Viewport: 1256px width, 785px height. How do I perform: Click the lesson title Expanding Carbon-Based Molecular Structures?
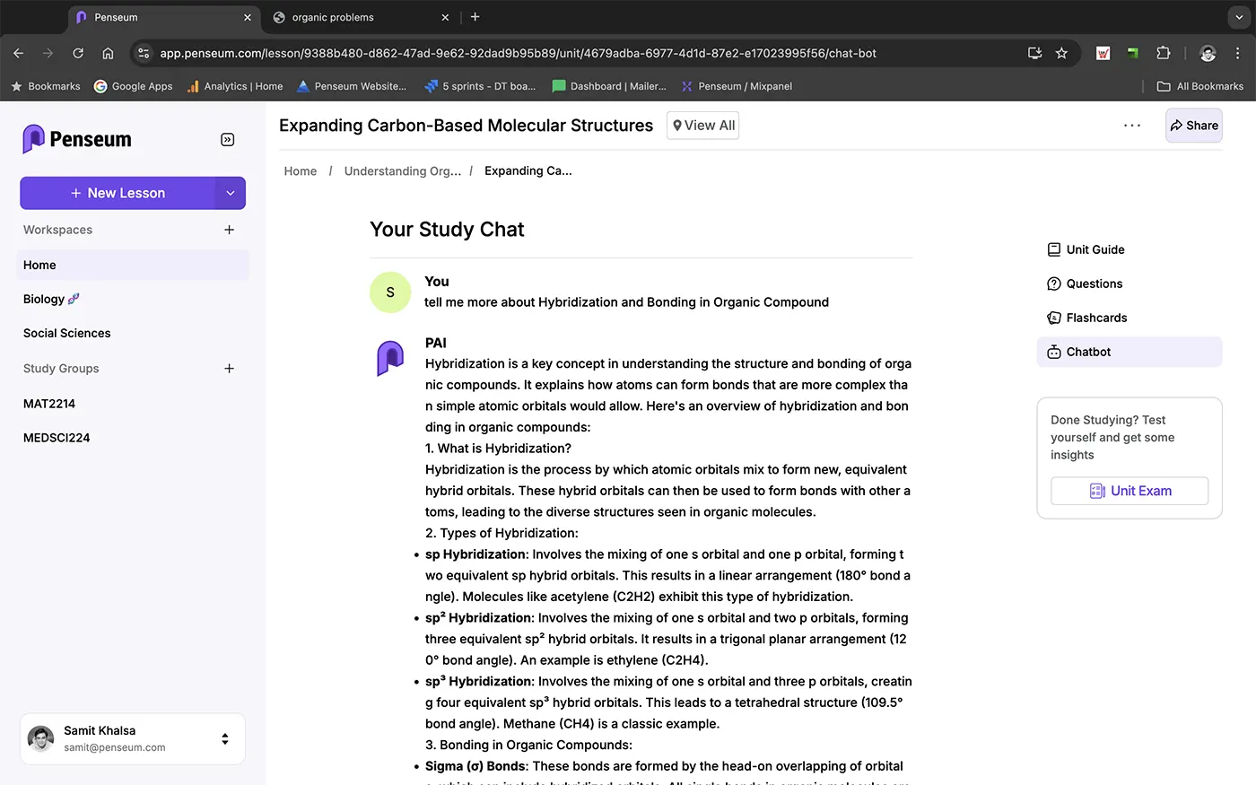coord(466,126)
